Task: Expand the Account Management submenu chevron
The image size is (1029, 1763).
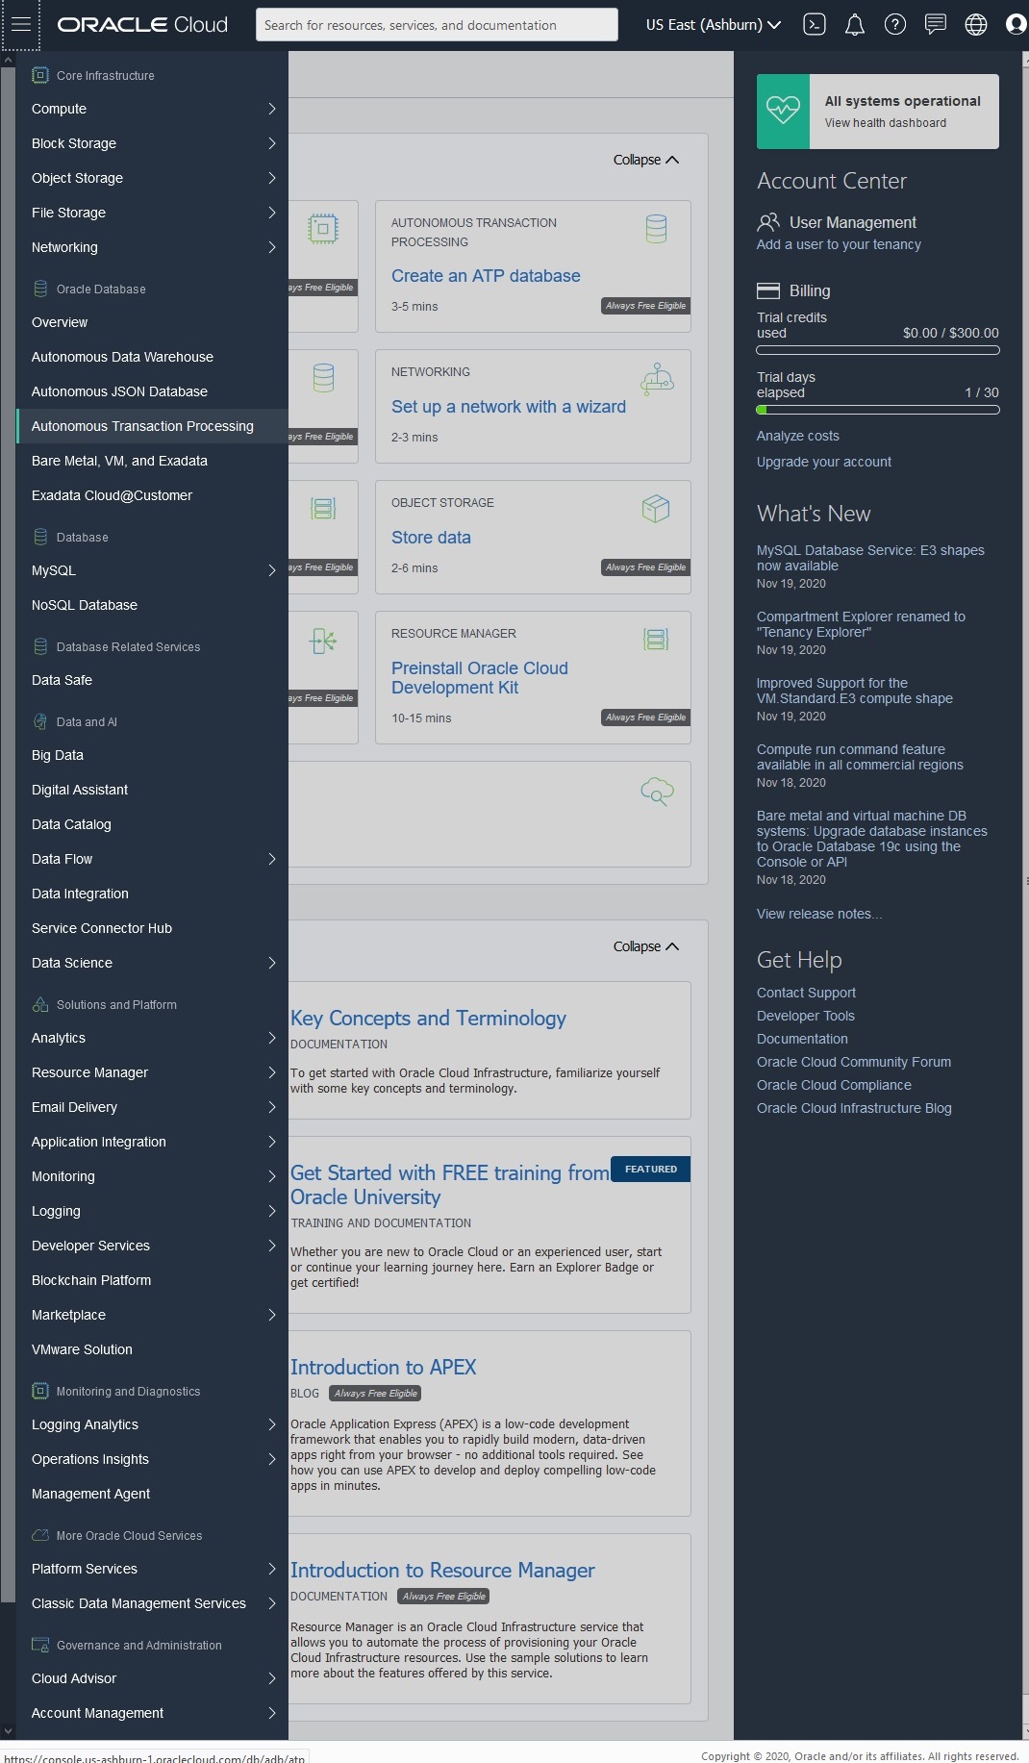Action: [272, 1713]
